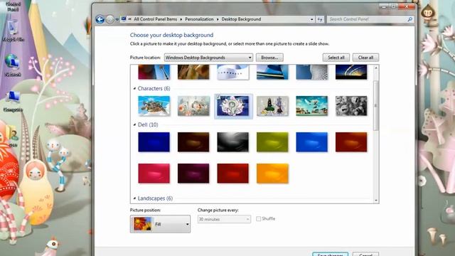Click the Cancel button
Viewport: 455px width, 256px height.
[365, 255]
